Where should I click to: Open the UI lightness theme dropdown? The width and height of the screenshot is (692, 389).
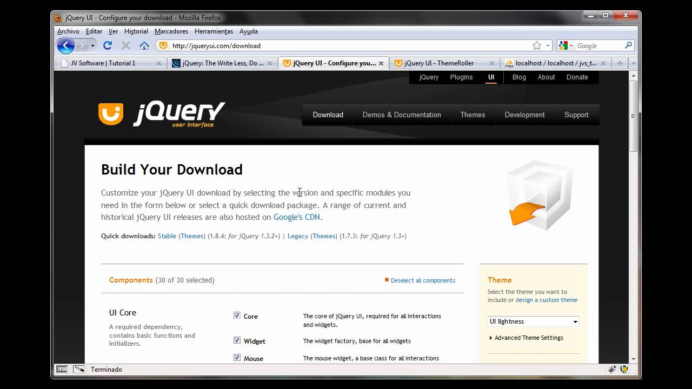point(533,321)
